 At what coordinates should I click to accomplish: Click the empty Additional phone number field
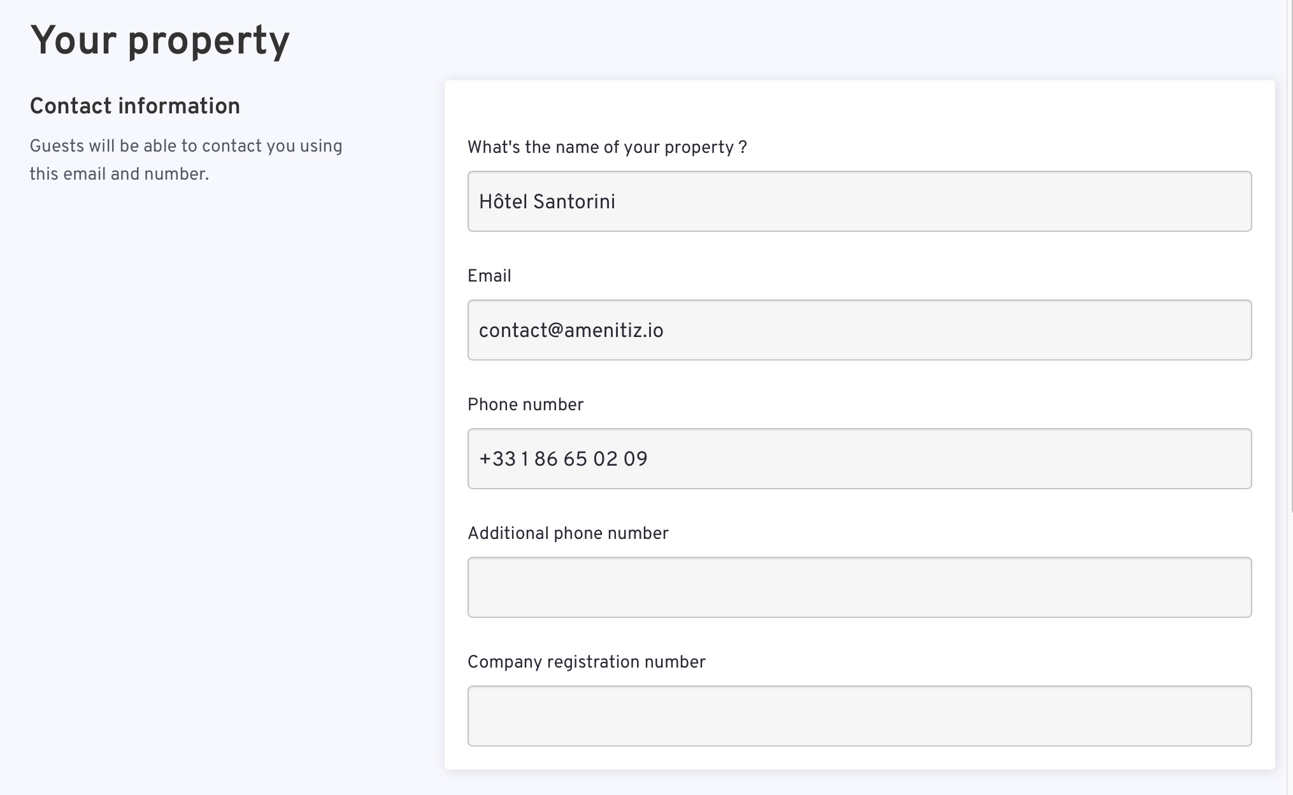(859, 587)
